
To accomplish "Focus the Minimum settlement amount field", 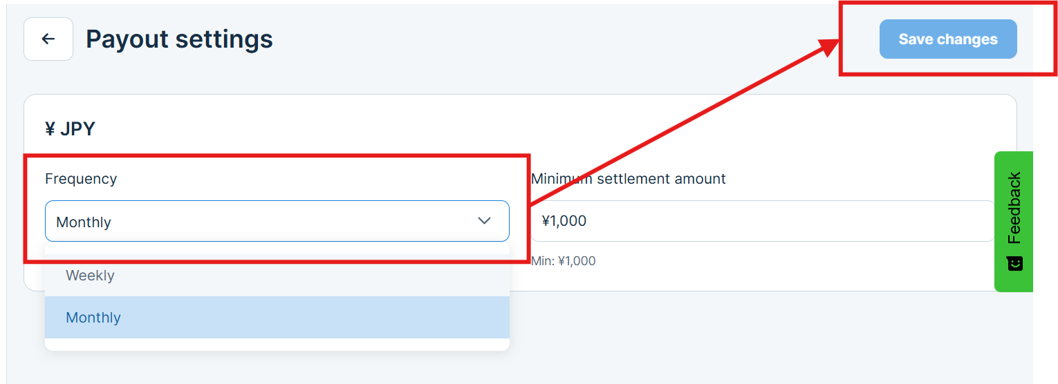I will click(x=761, y=221).
